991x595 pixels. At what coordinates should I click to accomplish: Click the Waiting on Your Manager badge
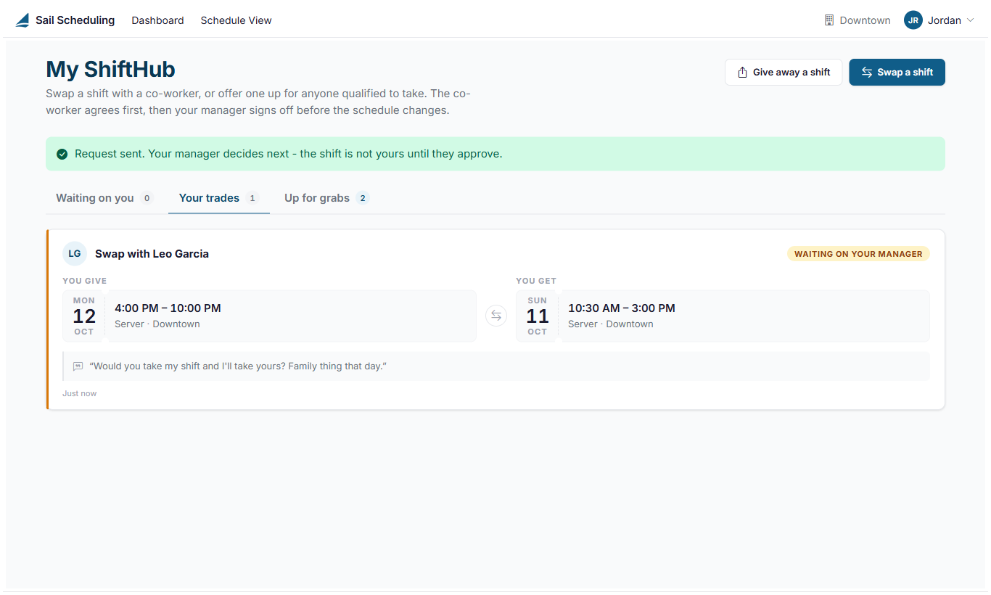click(858, 254)
